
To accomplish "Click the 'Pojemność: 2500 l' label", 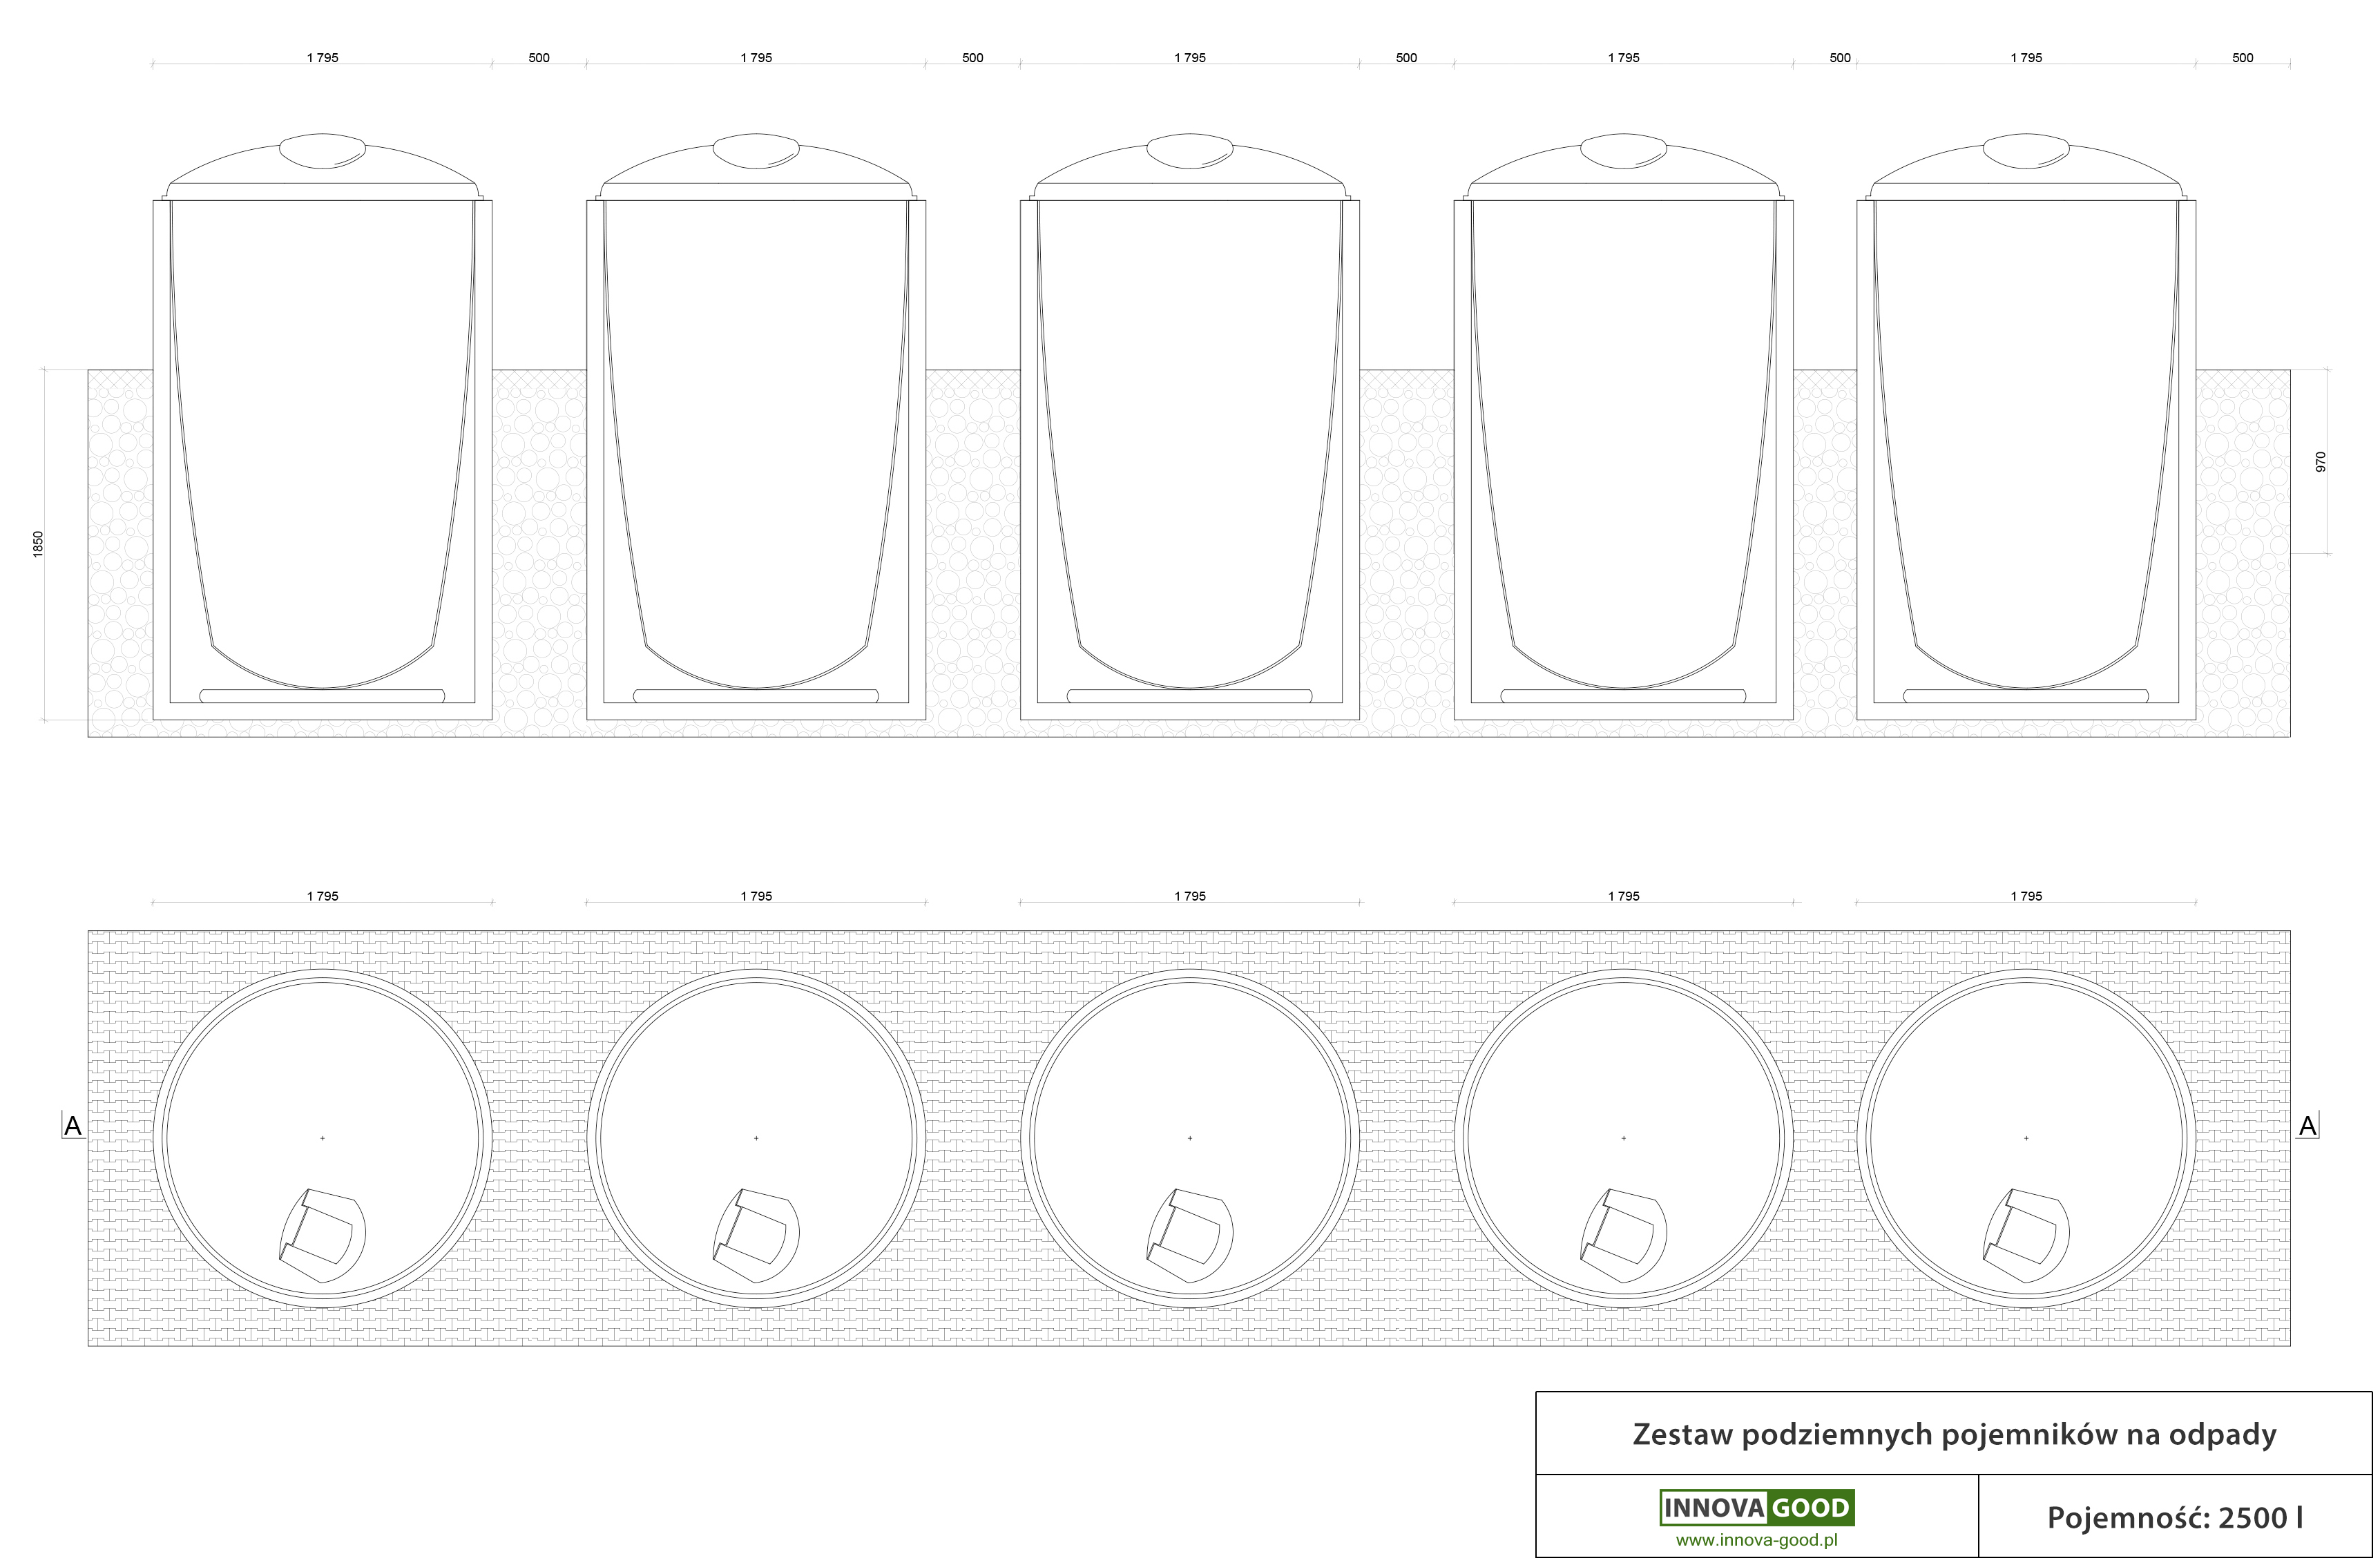I will [2175, 1518].
